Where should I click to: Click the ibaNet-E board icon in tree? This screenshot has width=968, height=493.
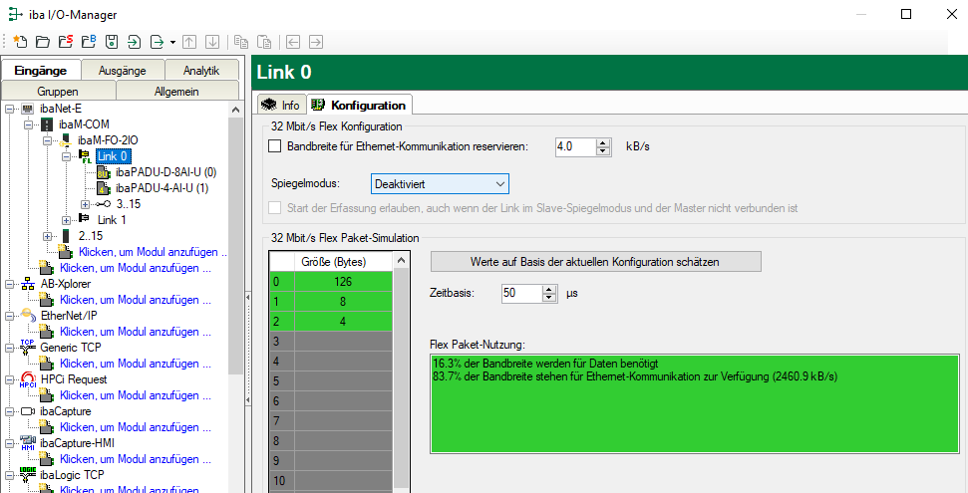(28, 109)
